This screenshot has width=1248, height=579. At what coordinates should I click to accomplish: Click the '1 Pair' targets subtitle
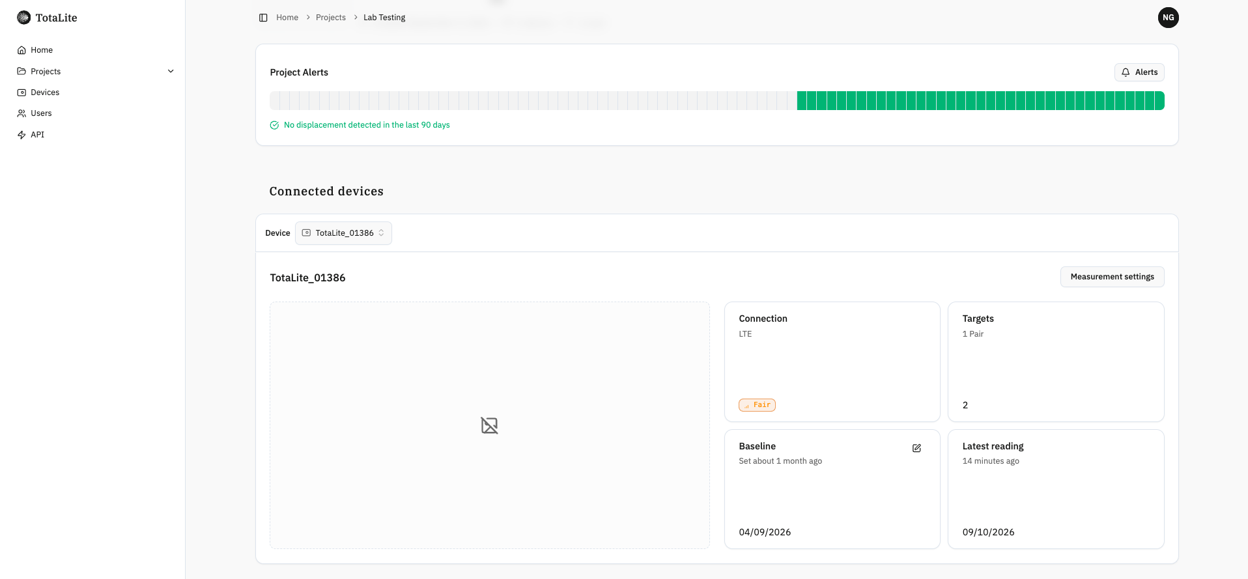[x=973, y=334]
